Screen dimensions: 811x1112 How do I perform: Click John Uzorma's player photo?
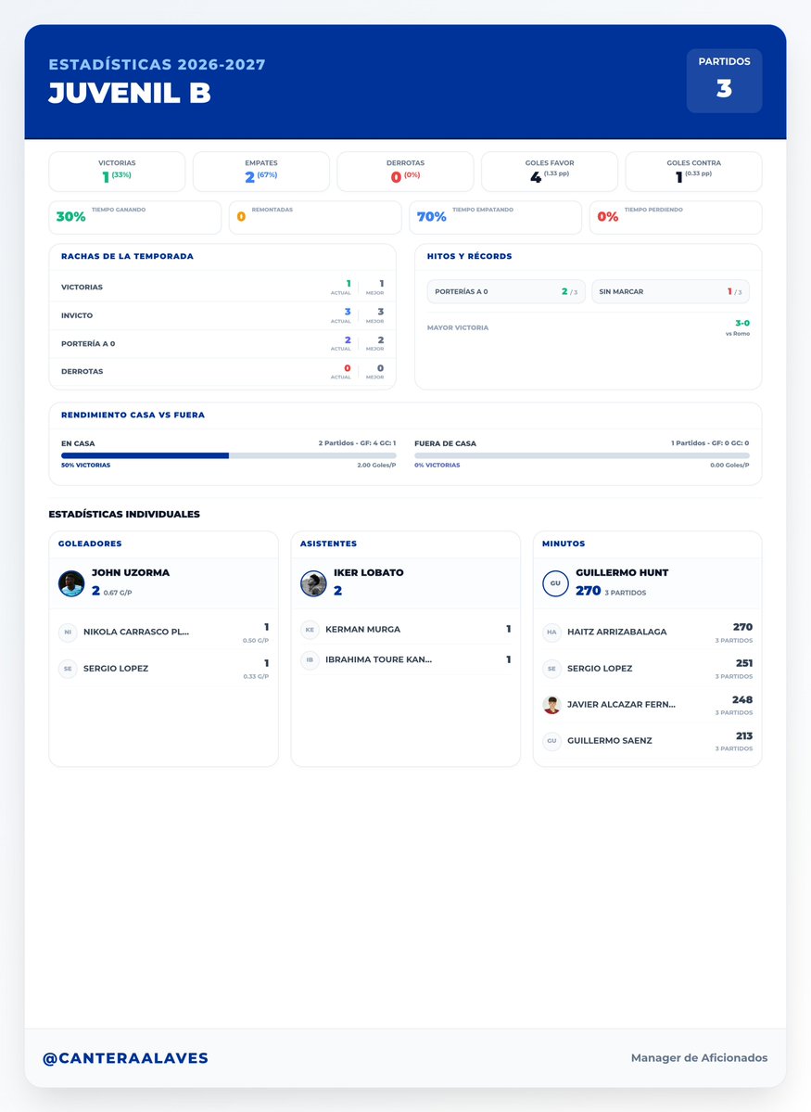click(x=71, y=583)
